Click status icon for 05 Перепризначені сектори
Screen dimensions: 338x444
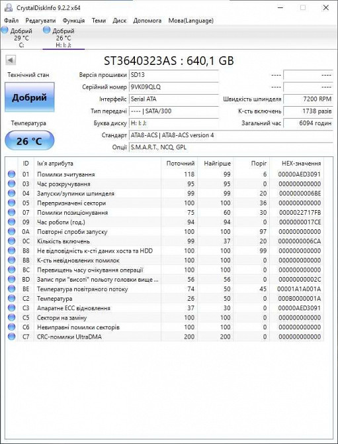12,203
